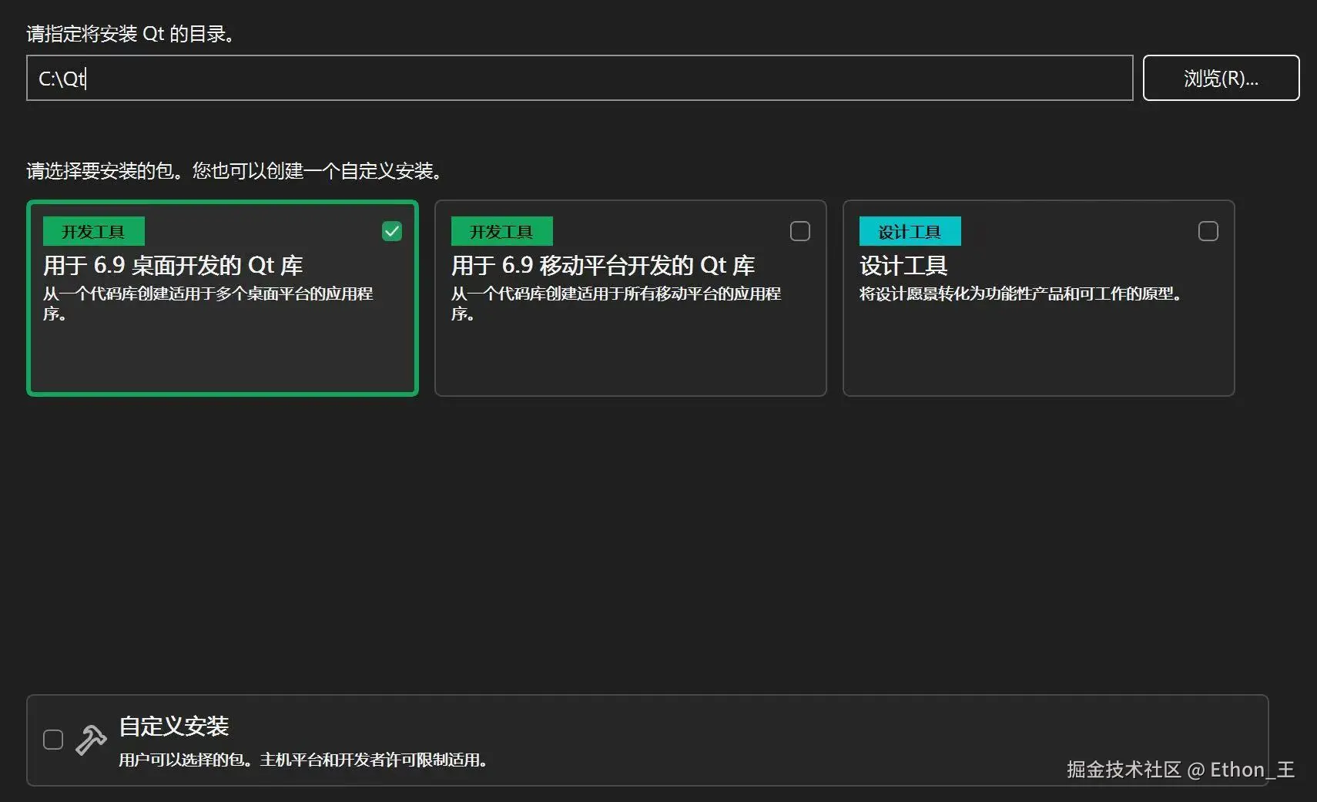Screen dimensions: 1317x802
Task: Click the desktop card's green 开发工具 tag
Action: pos(94,231)
